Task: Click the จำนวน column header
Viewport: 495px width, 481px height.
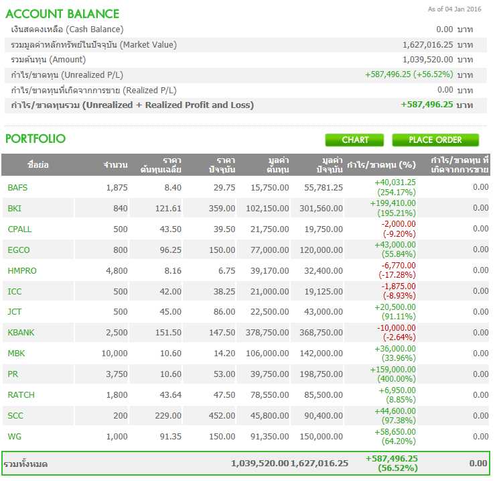Action: (115, 165)
